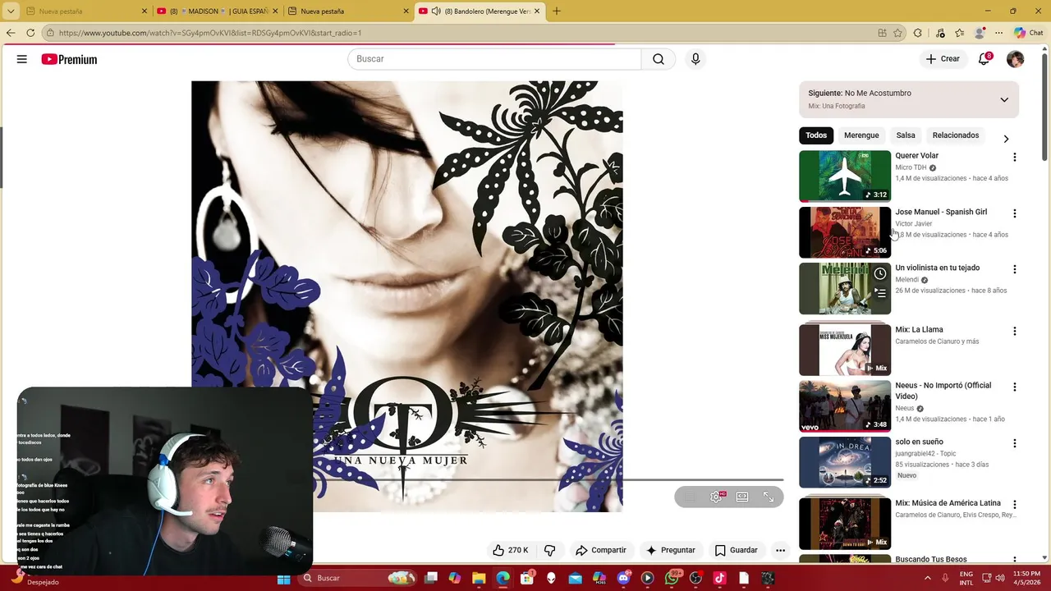The height and width of the screenshot is (591, 1051).
Task: Type in the Buscar search field
Action: click(494, 59)
